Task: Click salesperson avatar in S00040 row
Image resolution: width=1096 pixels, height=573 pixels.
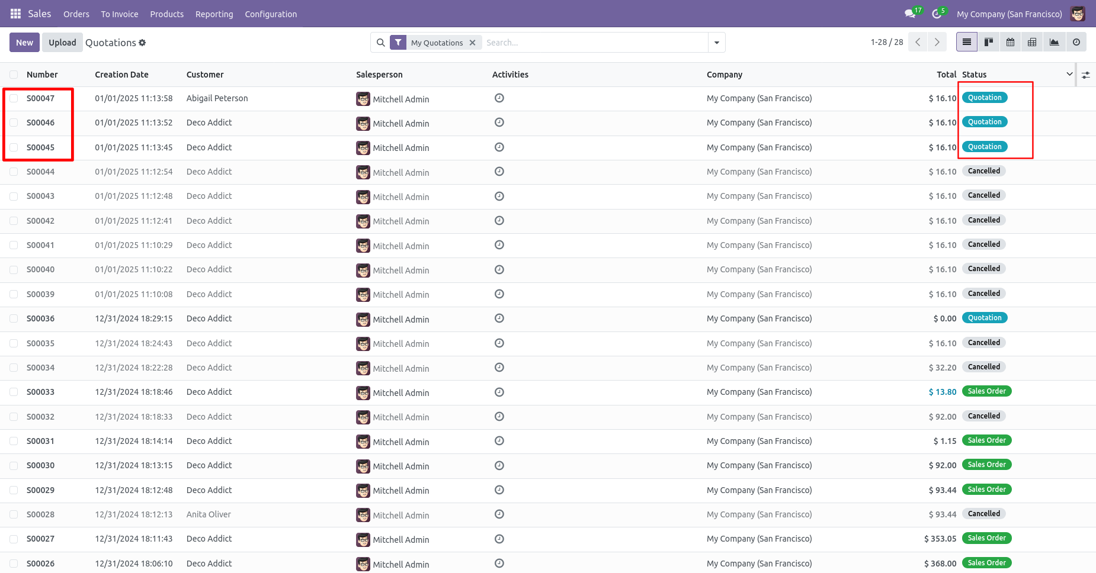Action: 363,271
